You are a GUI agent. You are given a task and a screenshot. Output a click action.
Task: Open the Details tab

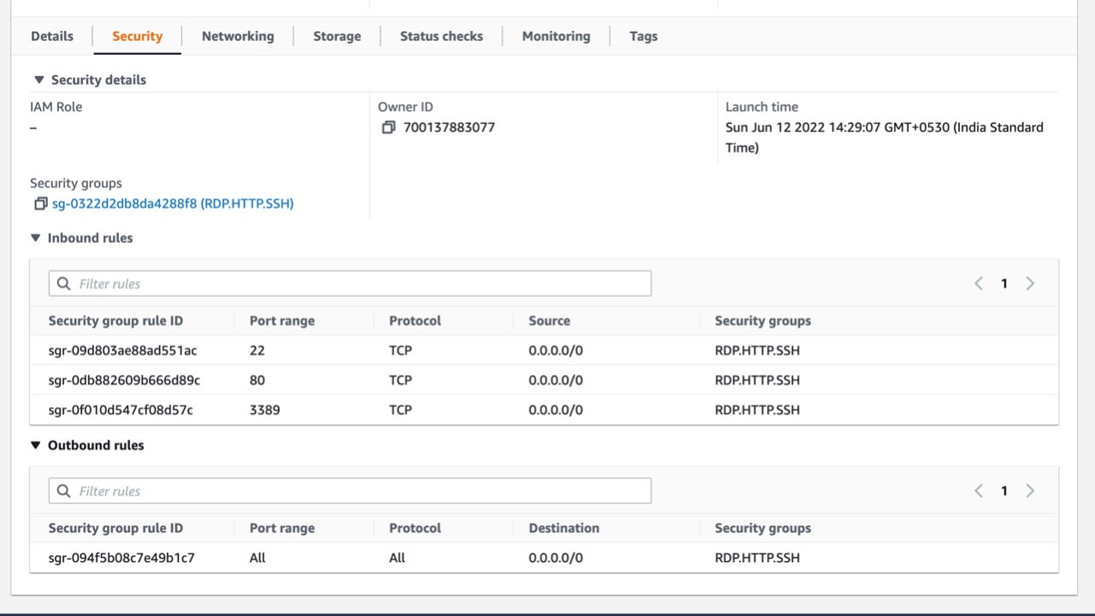(x=51, y=36)
